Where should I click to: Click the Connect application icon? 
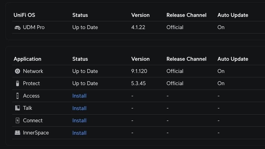click(17, 120)
